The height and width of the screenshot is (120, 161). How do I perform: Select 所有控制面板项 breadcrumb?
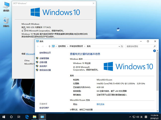coord(76,46)
